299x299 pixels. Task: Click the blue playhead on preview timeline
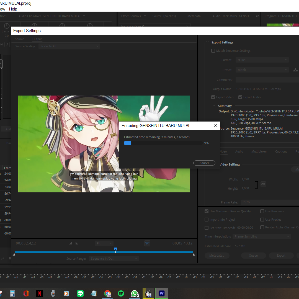[115, 249]
